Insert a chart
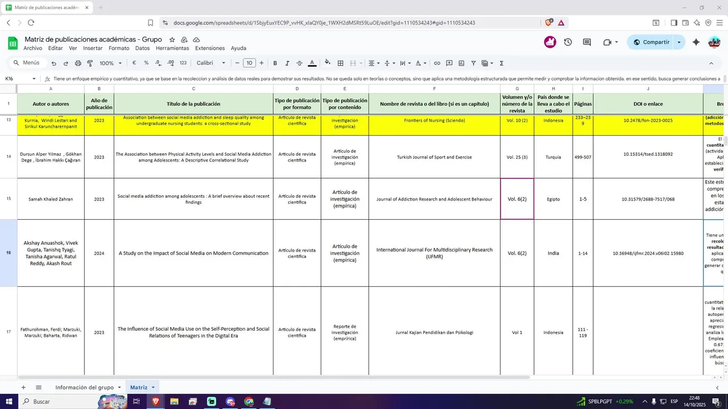 tap(461, 63)
